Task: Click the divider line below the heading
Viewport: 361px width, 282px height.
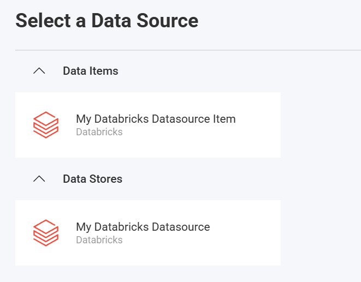Action: tap(186, 50)
